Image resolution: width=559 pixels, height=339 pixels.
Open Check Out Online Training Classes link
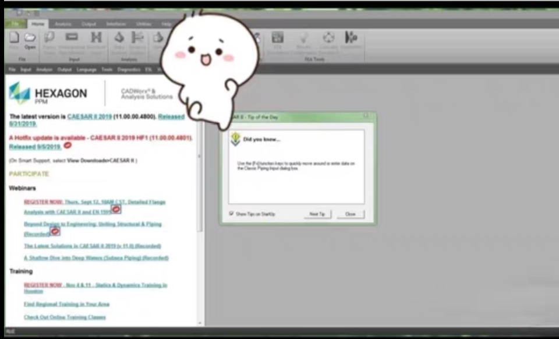[x=65, y=317]
